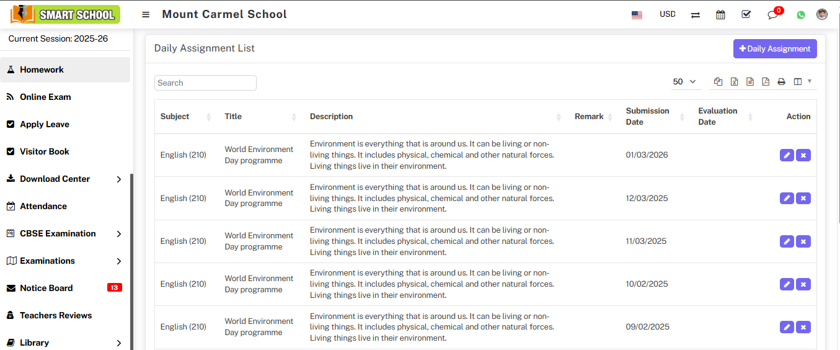Open the chat notifications icon
The height and width of the screenshot is (350, 840).
772,15
